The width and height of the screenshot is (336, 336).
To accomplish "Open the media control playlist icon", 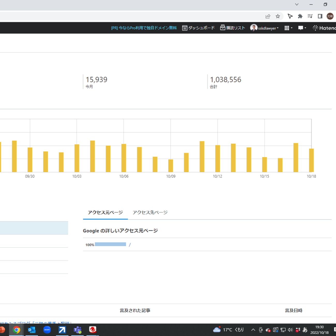I will point(310,16).
